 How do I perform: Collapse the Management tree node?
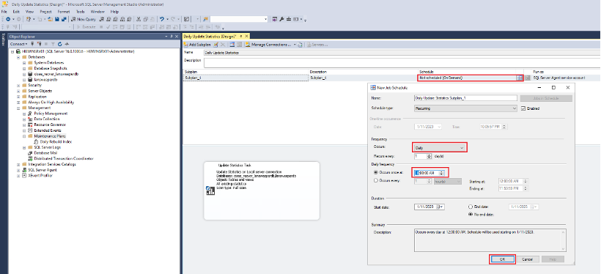coord(18,108)
